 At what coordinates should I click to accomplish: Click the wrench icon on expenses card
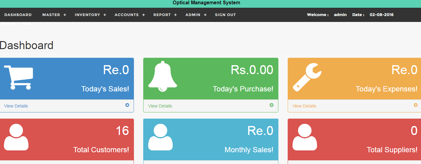pyautogui.click(x=307, y=77)
